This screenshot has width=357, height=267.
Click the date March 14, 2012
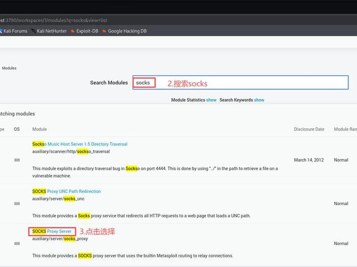click(x=309, y=160)
